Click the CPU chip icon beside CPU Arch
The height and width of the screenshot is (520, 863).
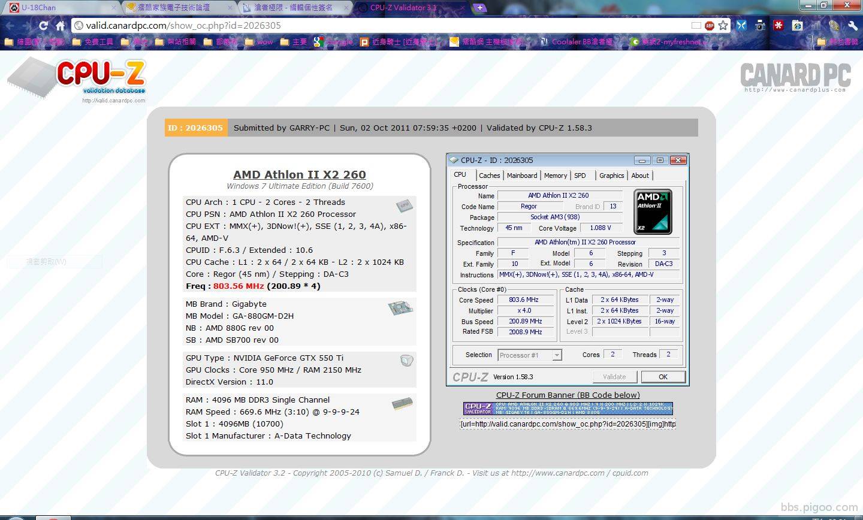[x=405, y=205]
